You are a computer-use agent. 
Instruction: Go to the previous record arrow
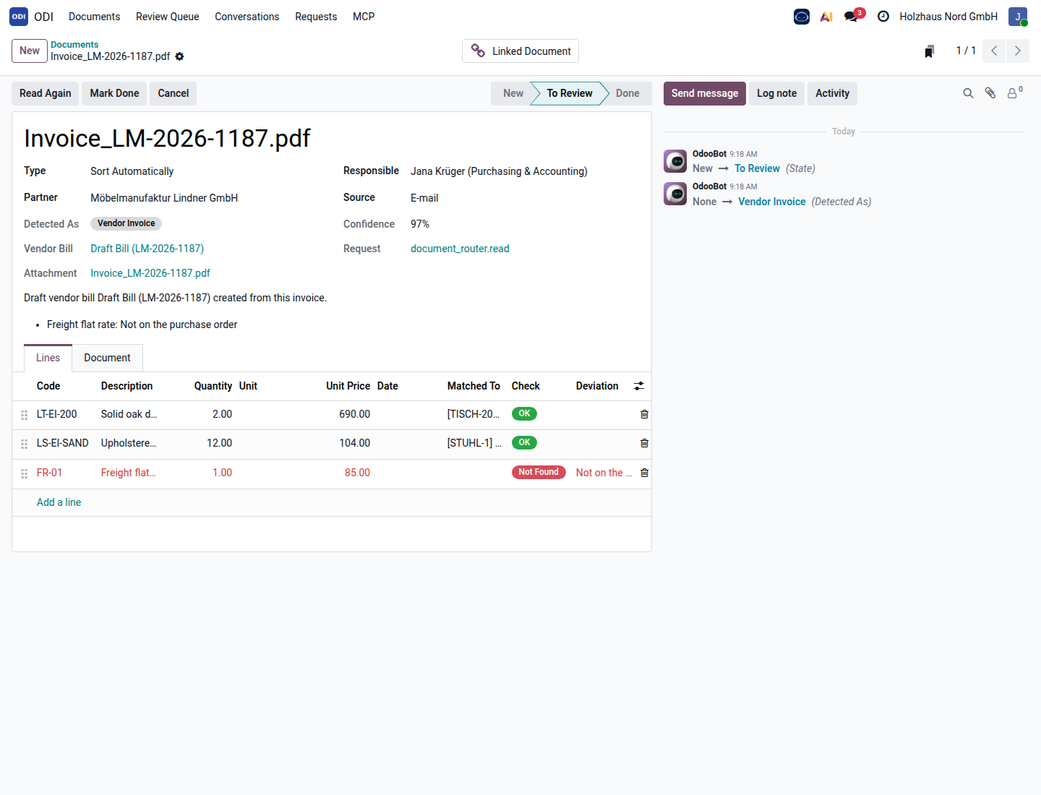(x=994, y=51)
